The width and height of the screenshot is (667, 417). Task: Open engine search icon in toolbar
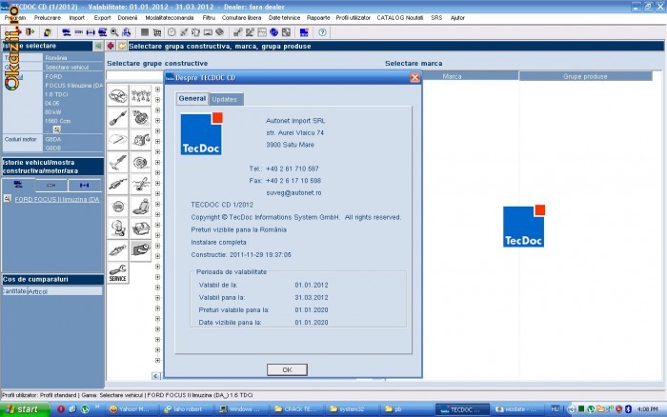(x=79, y=32)
